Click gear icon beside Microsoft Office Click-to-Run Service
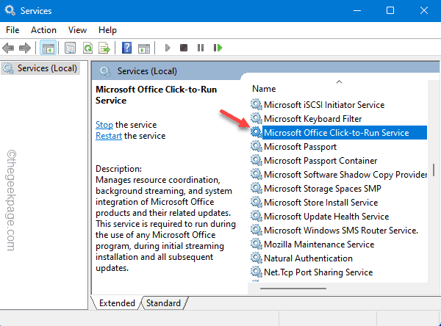 click(x=256, y=132)
